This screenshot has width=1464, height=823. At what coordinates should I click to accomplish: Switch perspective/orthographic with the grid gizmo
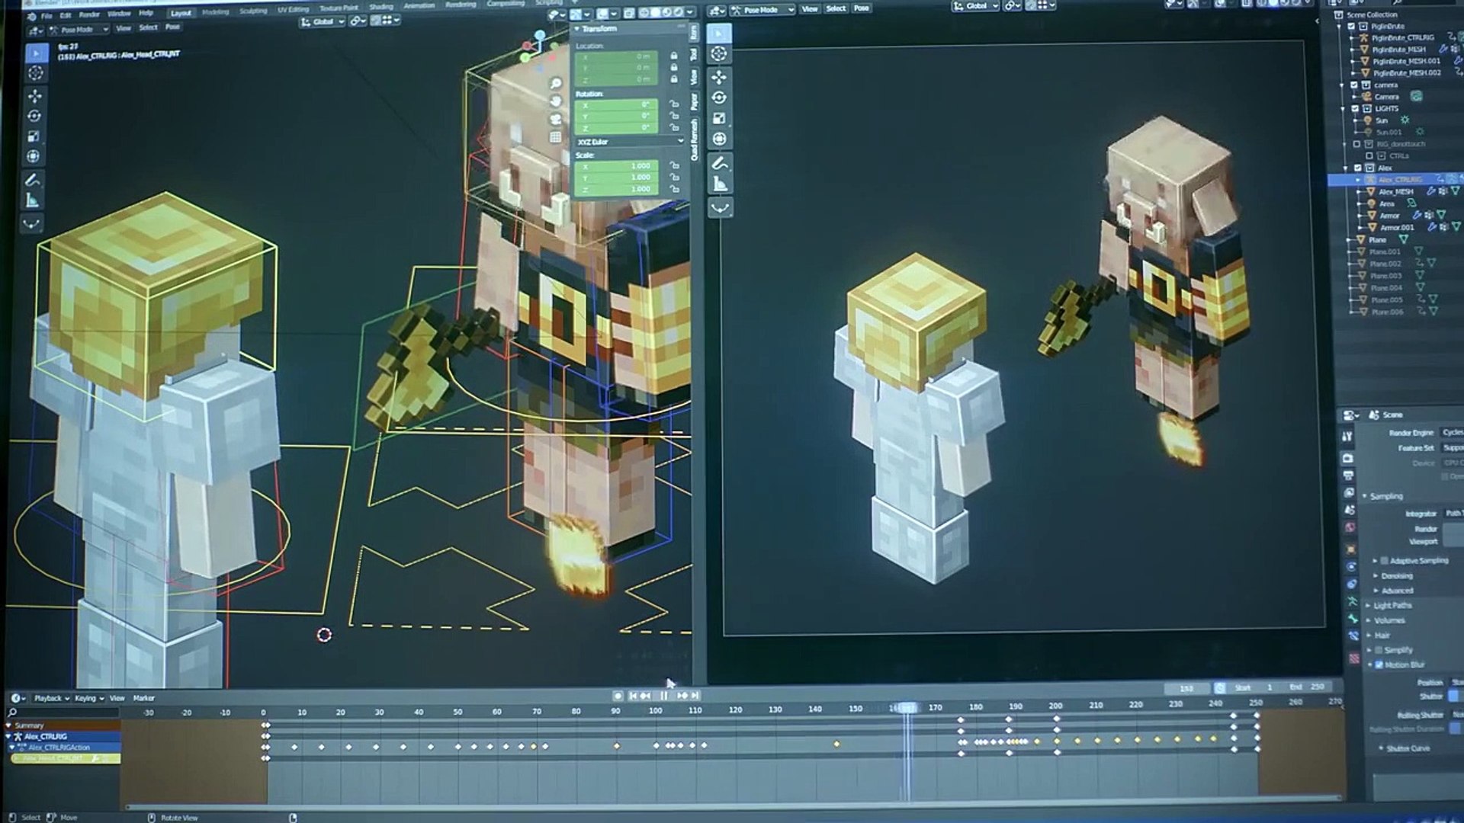pyautogui.click(x=556, y=137)
